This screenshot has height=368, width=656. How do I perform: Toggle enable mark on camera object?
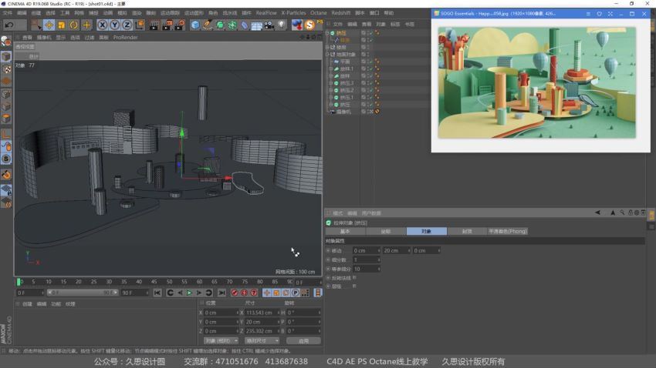pos(370,112)
